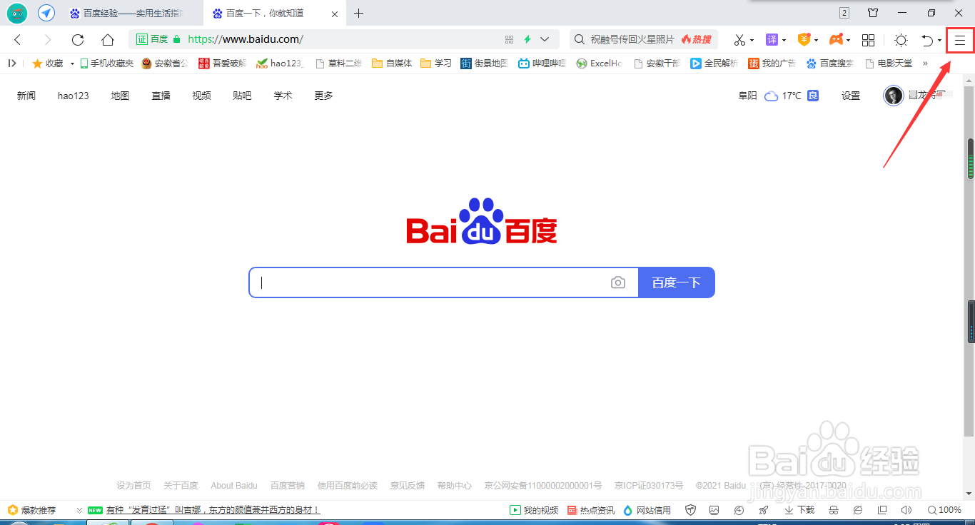Expand the undo closed tabs dropdown

tap(939, 41)
